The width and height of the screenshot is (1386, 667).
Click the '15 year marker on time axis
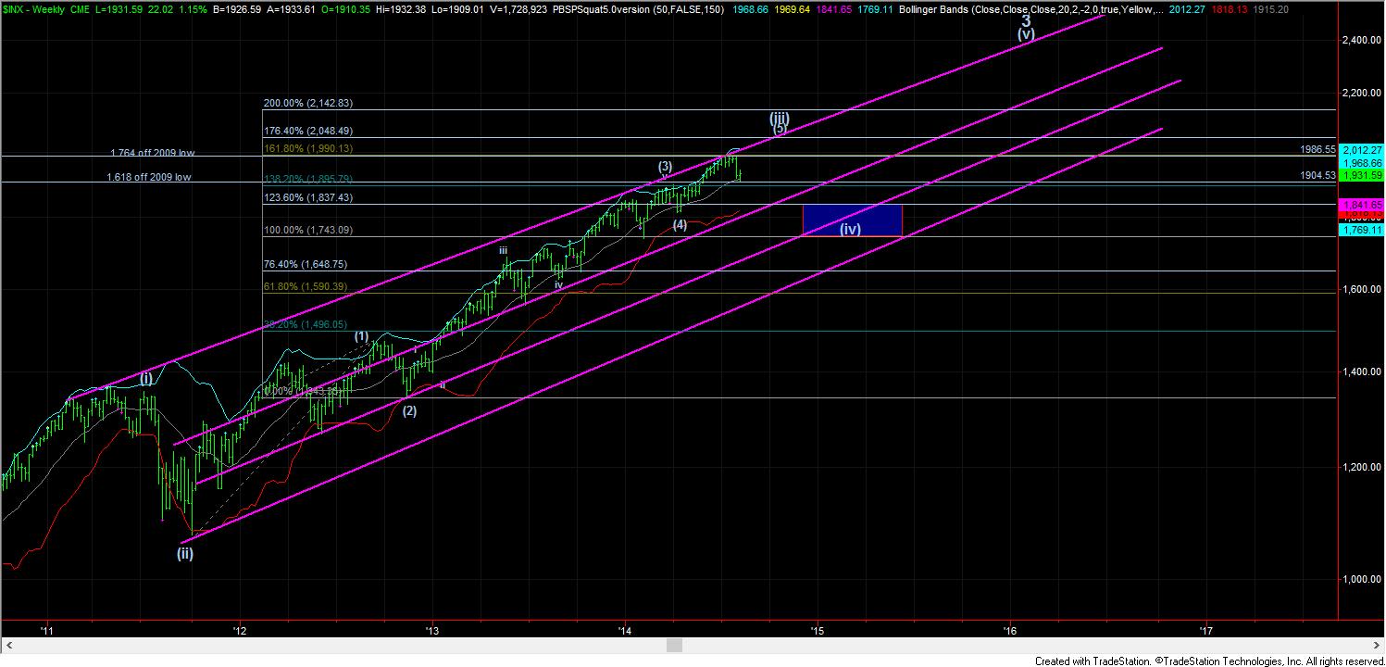[818, 631]
